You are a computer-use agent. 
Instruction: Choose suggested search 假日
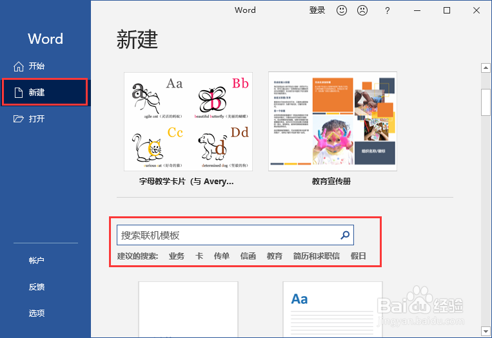tap(359, 256)
